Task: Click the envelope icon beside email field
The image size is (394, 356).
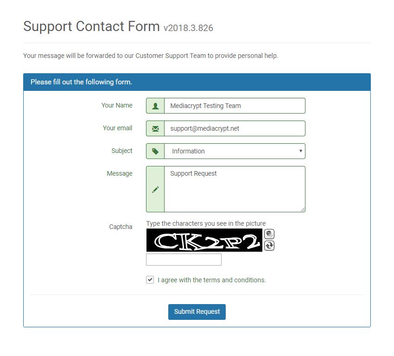Action: [x=155, y=128]
